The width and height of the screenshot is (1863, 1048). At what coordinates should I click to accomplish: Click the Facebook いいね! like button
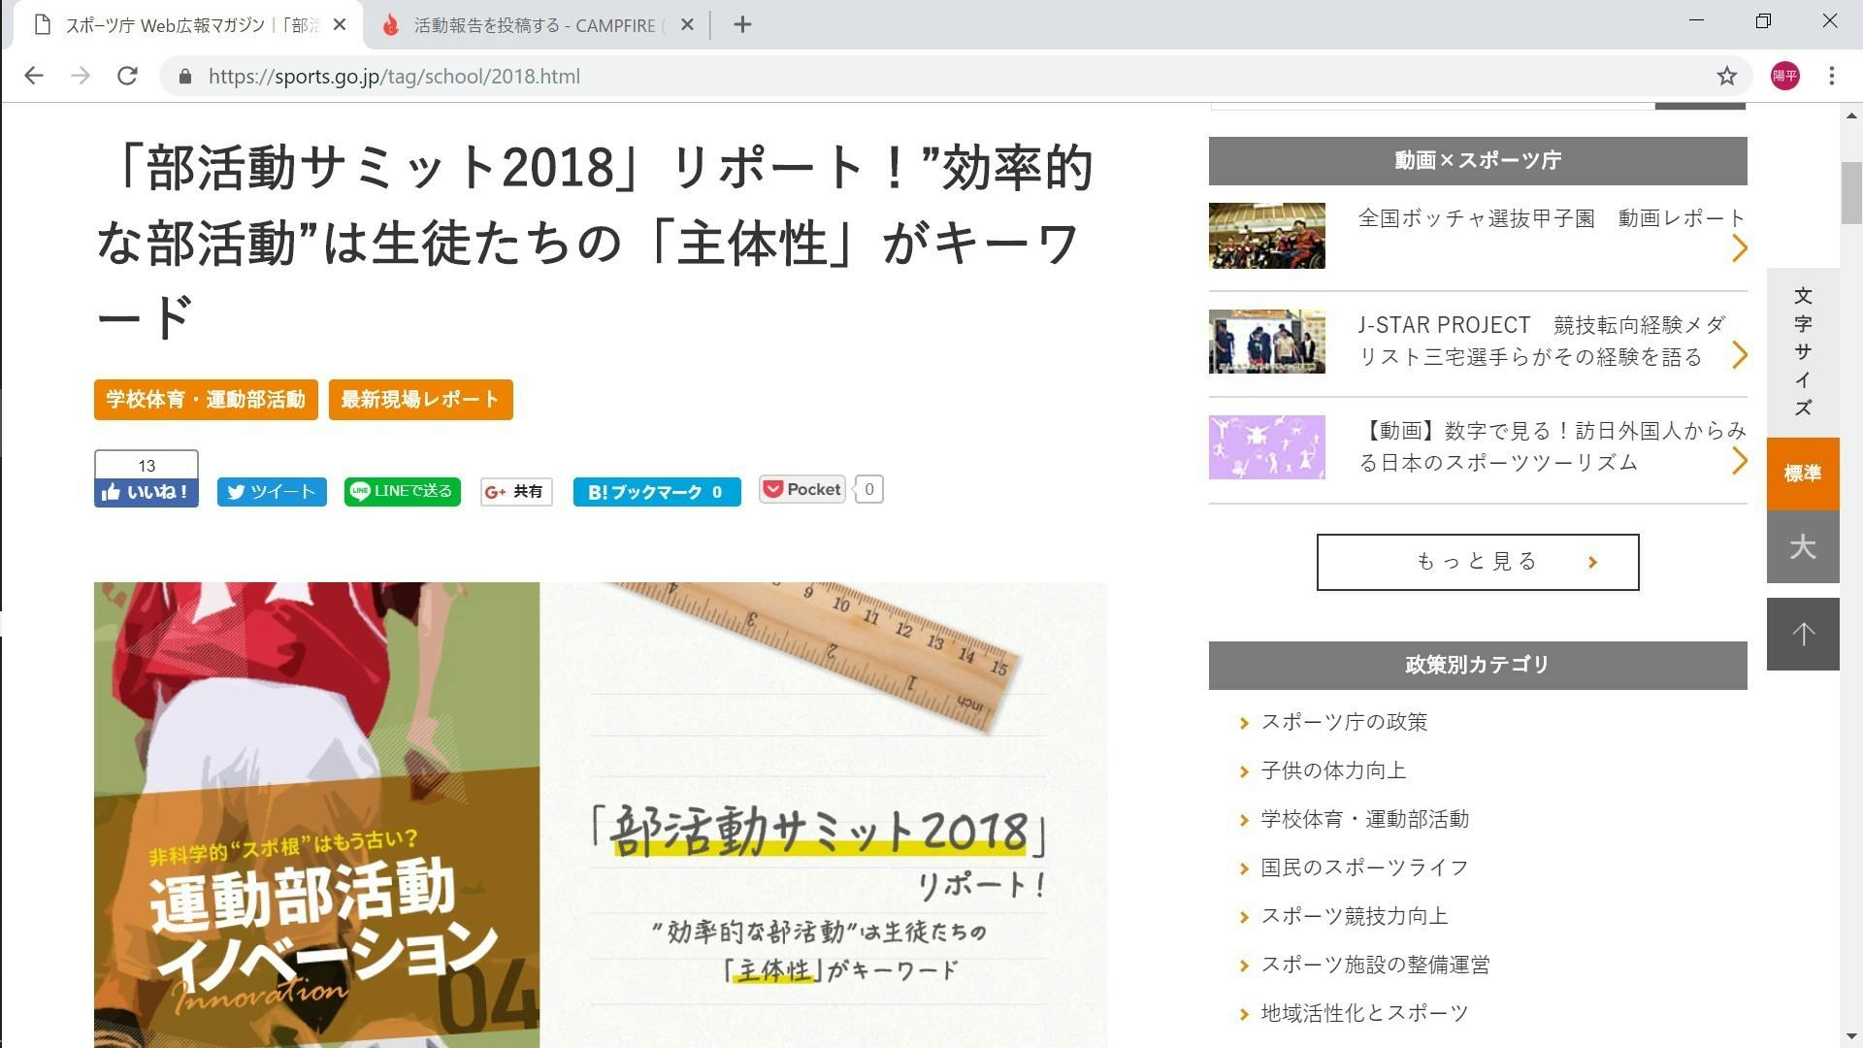tap(147, 492)
